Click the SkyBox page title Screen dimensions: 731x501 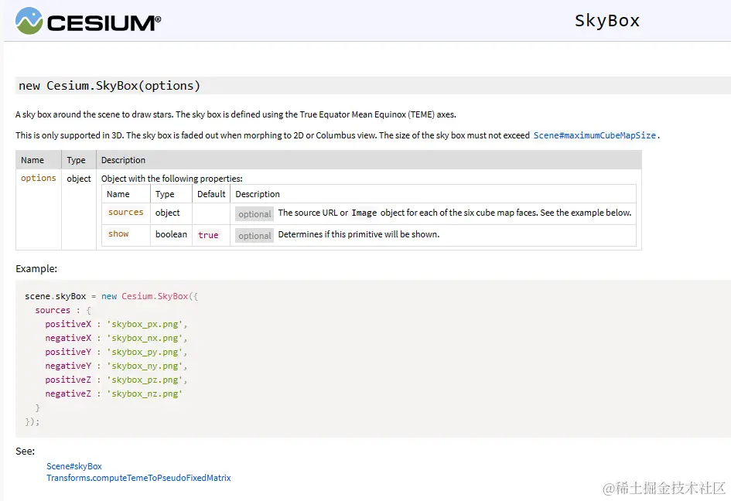606,21
